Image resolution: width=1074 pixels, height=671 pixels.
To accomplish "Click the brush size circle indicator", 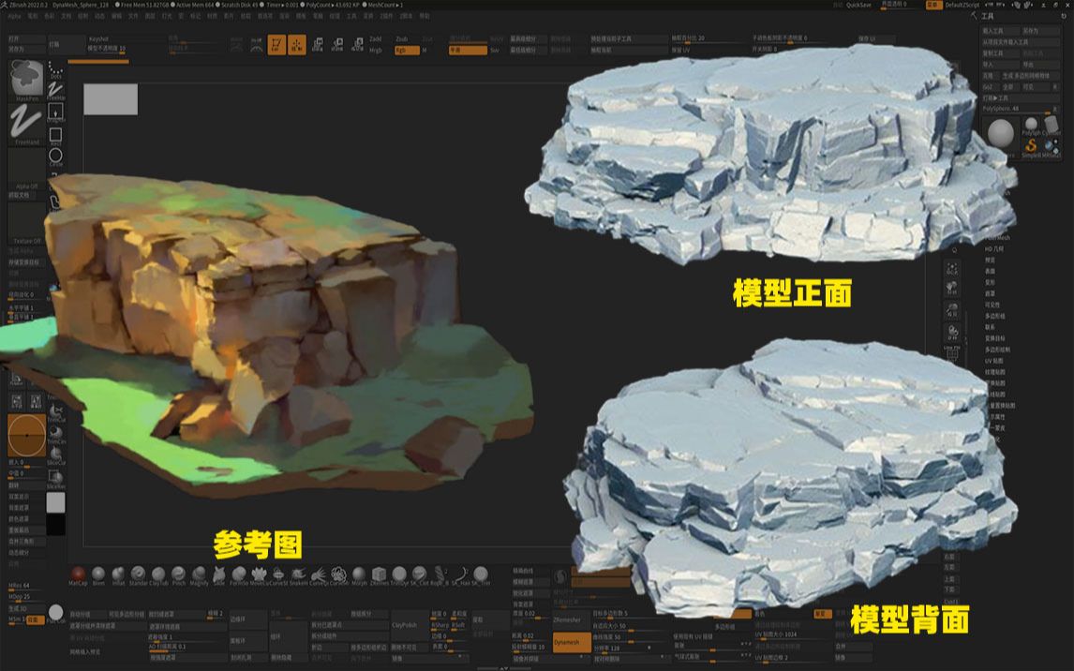I will (x=27, y=435).
